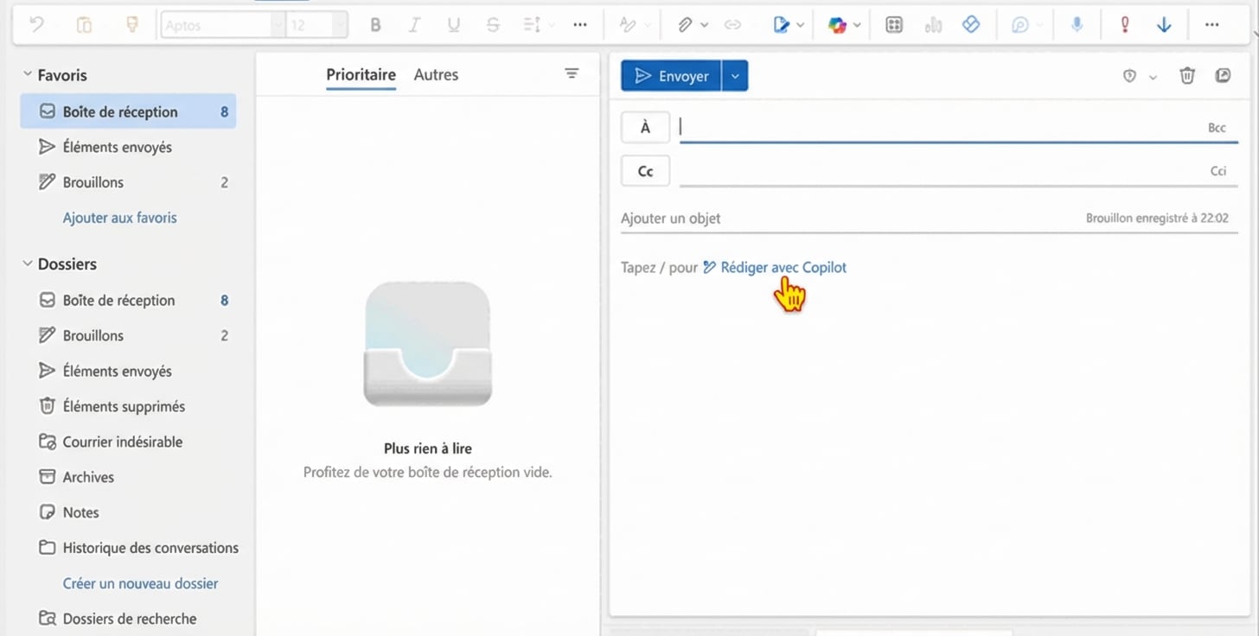
Task: Click the Ajouter aux favoris link
Action: tap(119, 218)
